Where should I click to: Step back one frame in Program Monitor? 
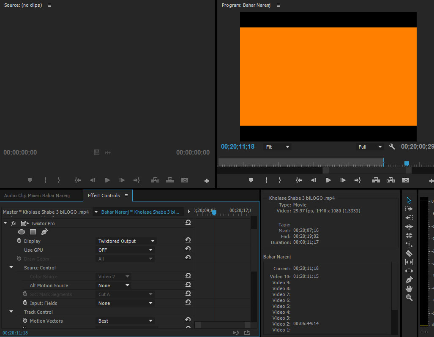[x=313, y=180]
